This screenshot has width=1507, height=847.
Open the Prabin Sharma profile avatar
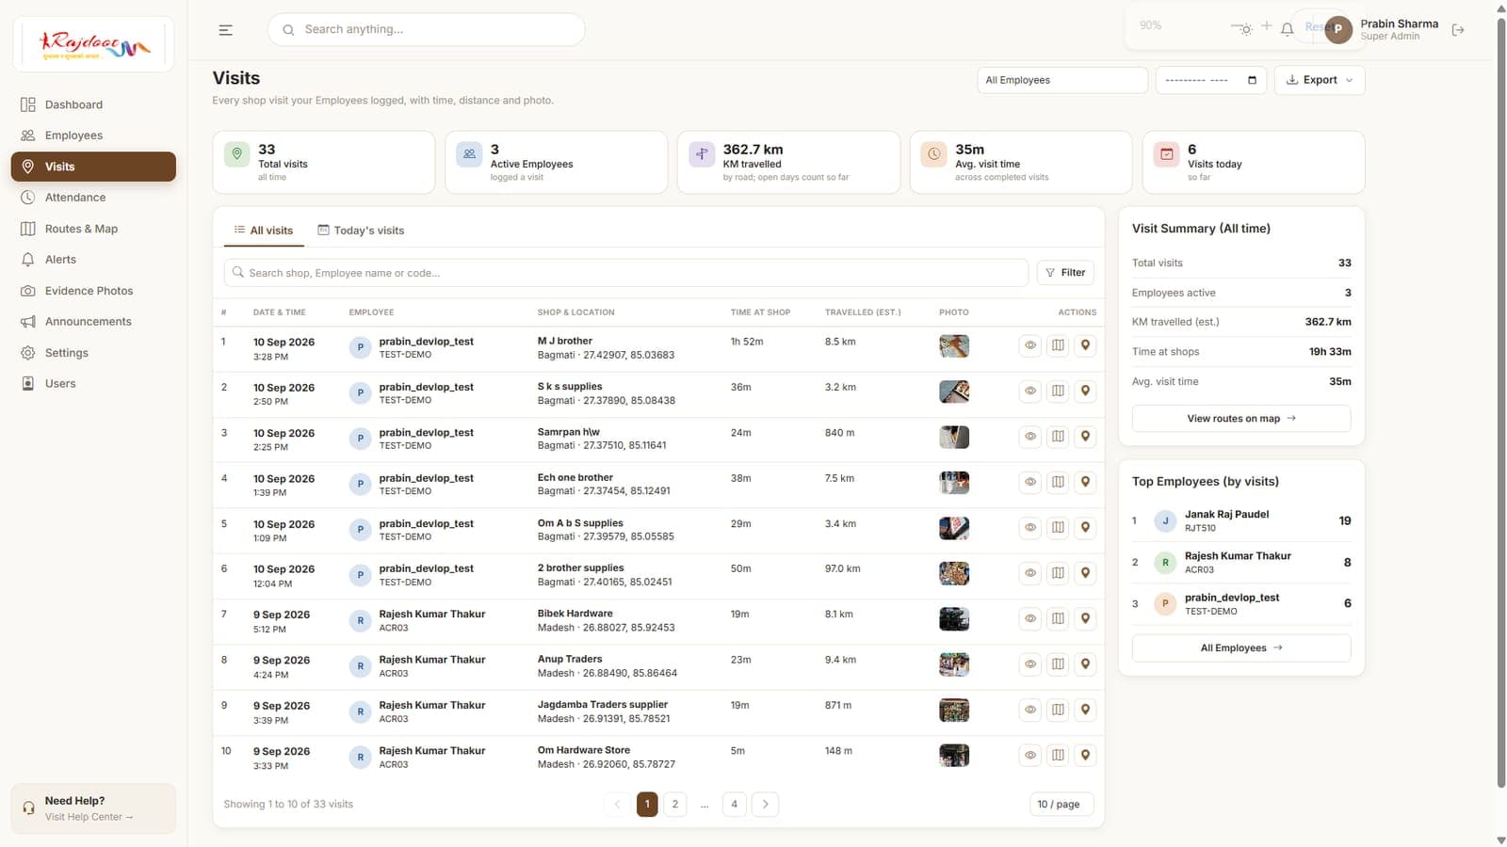pyautogui.click(x=1337, y=29)
